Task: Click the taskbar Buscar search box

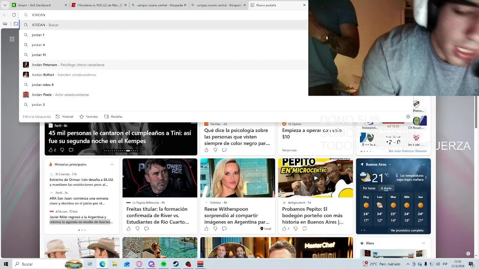Action: pos(49,264)
